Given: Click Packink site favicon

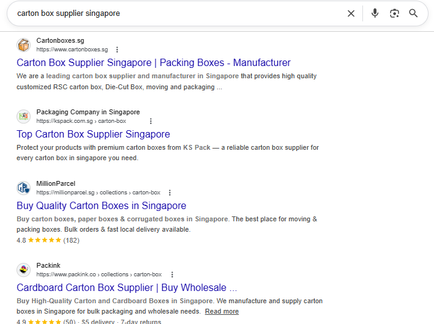Looking at the screenshot, I should pyautogui.click(x=23, y=270).
